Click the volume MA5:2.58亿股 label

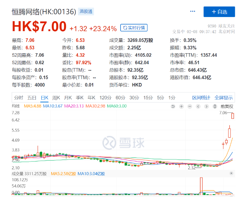point(63,174)
